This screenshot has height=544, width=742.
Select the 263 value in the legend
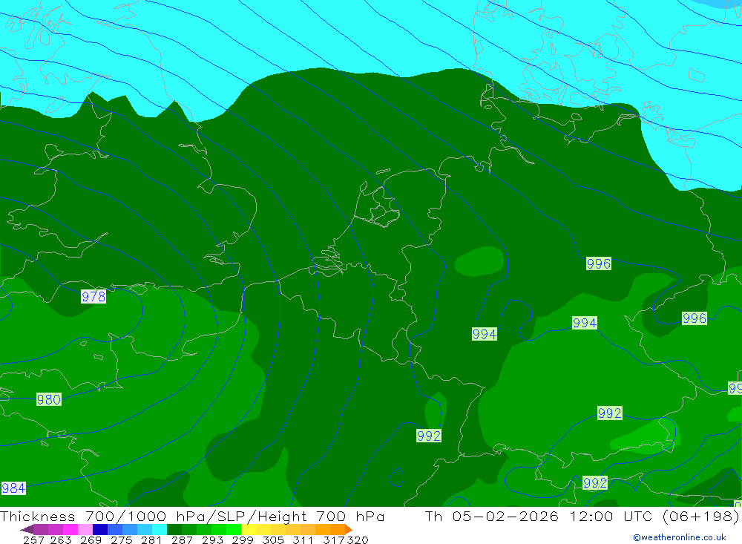[61, 540]
